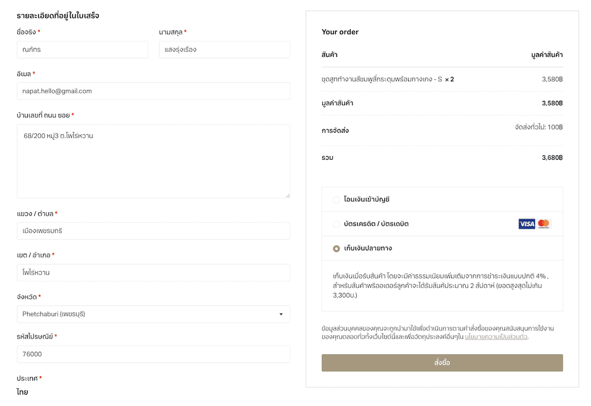Click the สั่งซื้อ order button
591x406 pixels.
tap(442, 363)
